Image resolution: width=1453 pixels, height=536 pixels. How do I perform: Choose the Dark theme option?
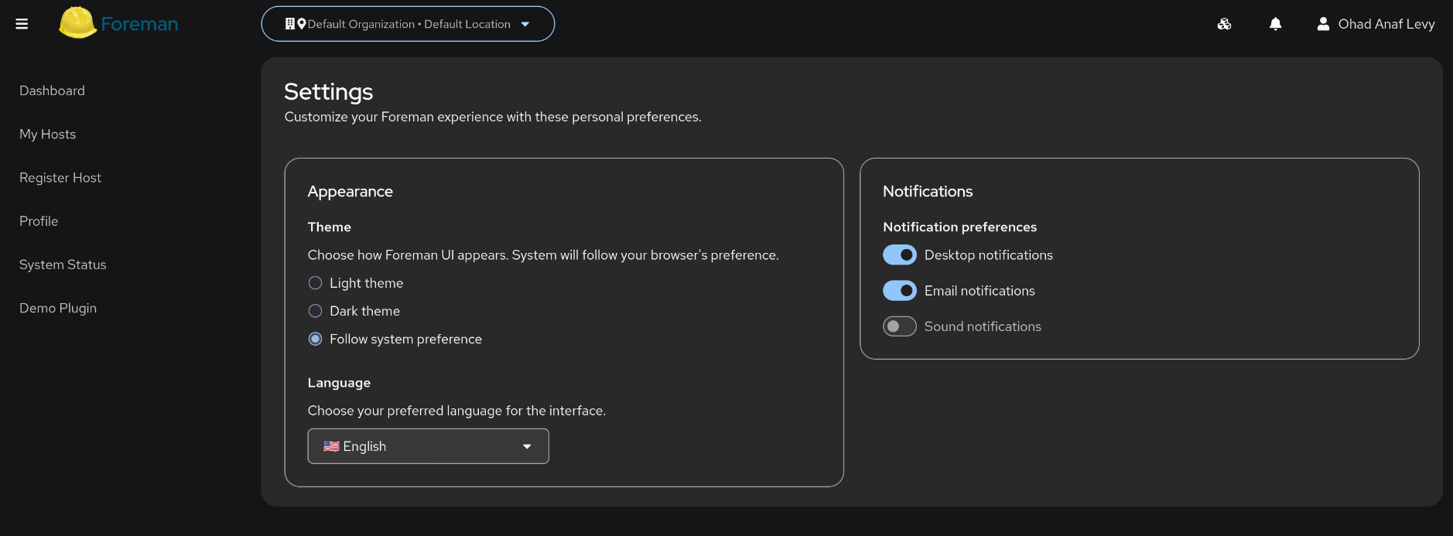[x=315, y=311]
